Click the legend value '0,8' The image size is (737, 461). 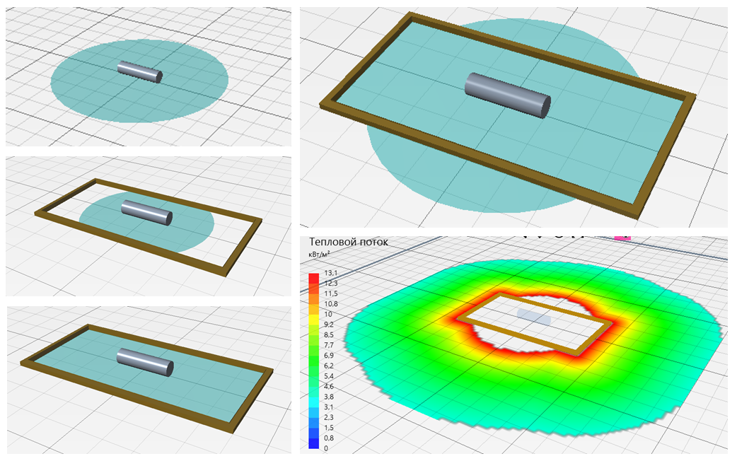coord(329,438)
